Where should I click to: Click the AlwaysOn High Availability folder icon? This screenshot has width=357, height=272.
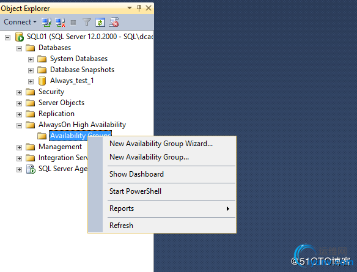31,125
